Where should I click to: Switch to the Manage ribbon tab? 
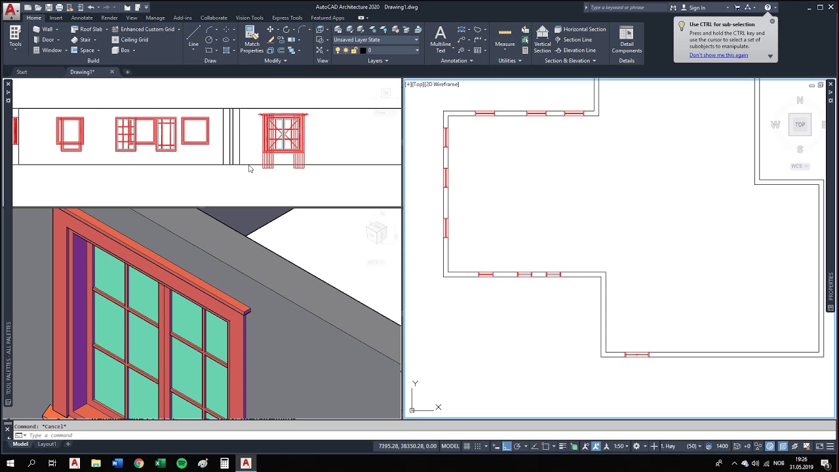coord(155,18)
